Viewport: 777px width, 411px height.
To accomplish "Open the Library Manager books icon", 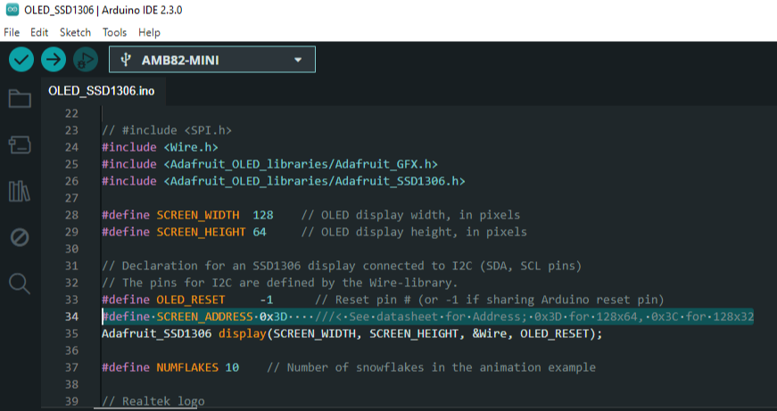I will 20,191.
